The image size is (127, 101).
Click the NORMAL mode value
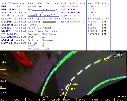pyautogui.click(x=73, y=7)
